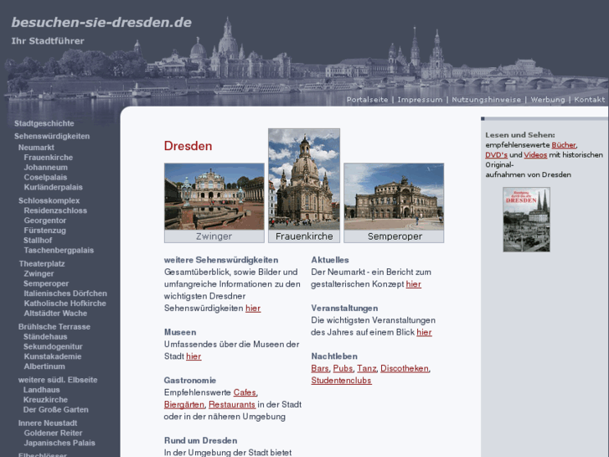The image size is (609, 457).
Task: Open Taschenbergpalais in the sidebar
Action: tap(59, 250)
